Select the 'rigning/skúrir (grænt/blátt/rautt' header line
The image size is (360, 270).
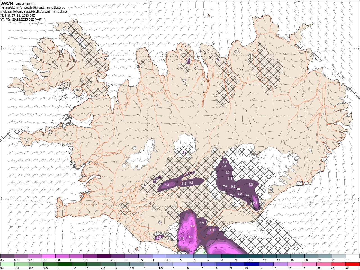coord(33,7)
